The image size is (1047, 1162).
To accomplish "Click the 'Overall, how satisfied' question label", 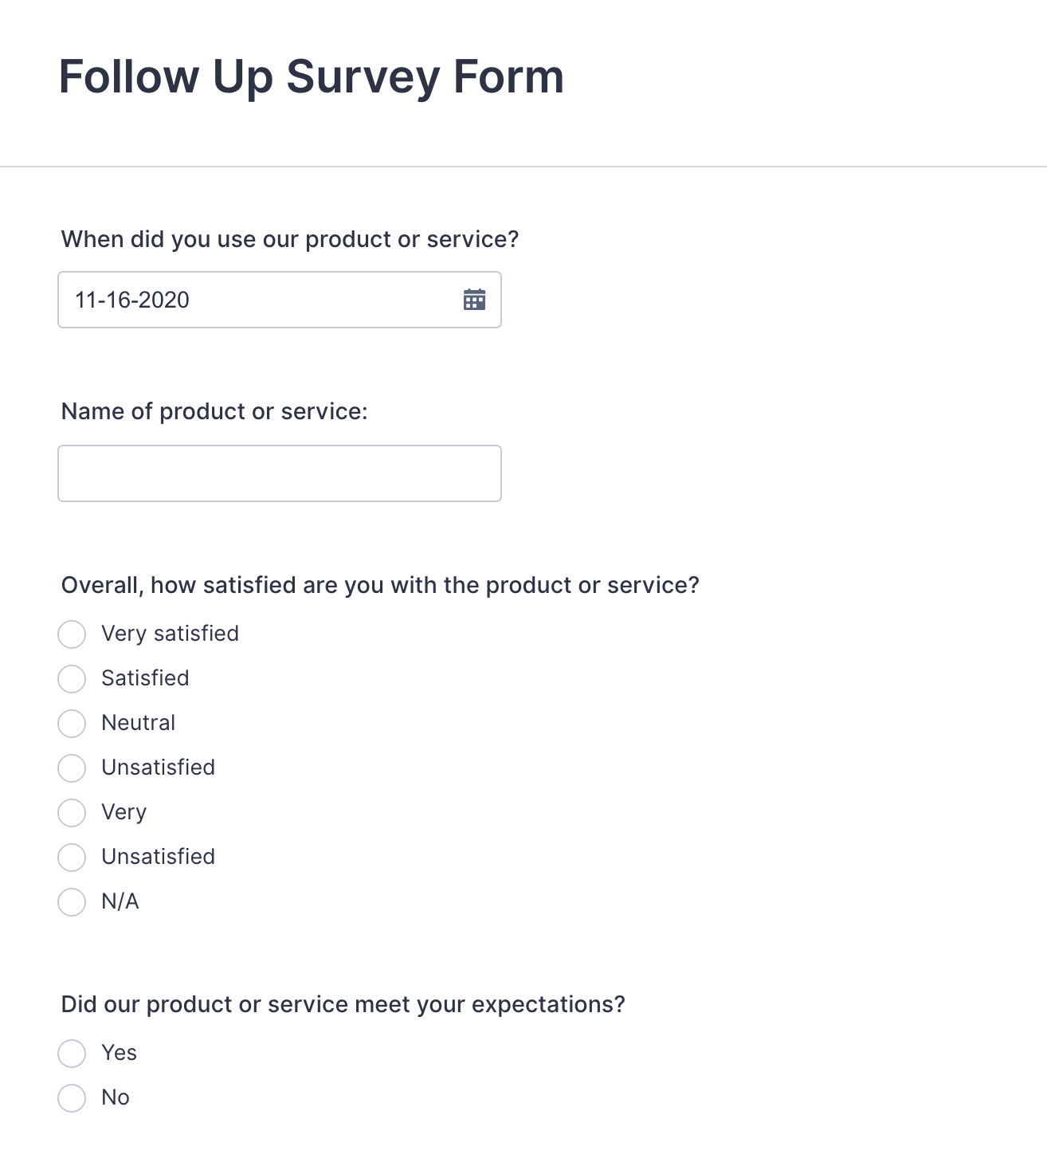I will tap(380, 585).
